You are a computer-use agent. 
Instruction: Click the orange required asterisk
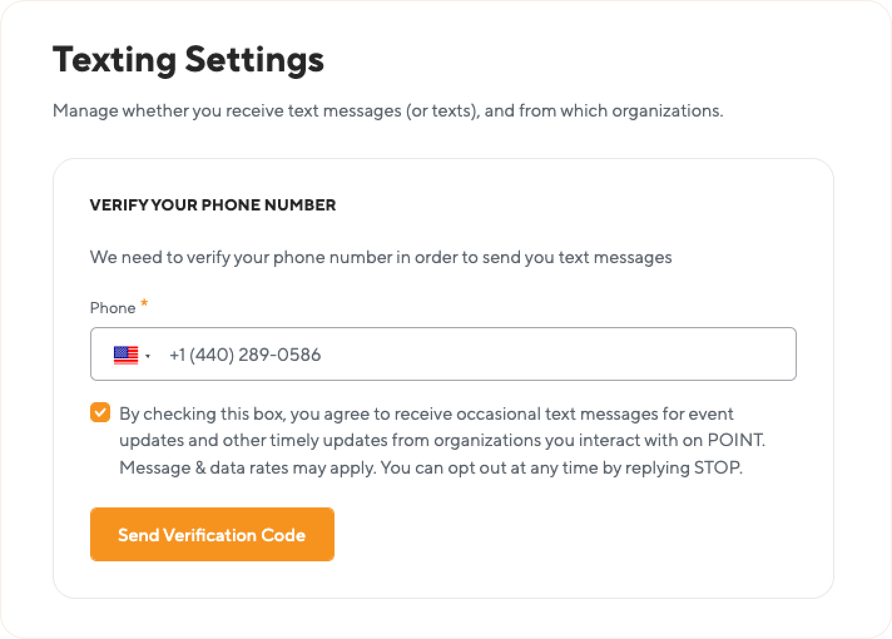[x=144, y=303]
